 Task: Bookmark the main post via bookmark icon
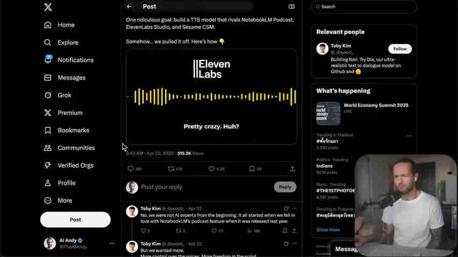click(252, 169)
